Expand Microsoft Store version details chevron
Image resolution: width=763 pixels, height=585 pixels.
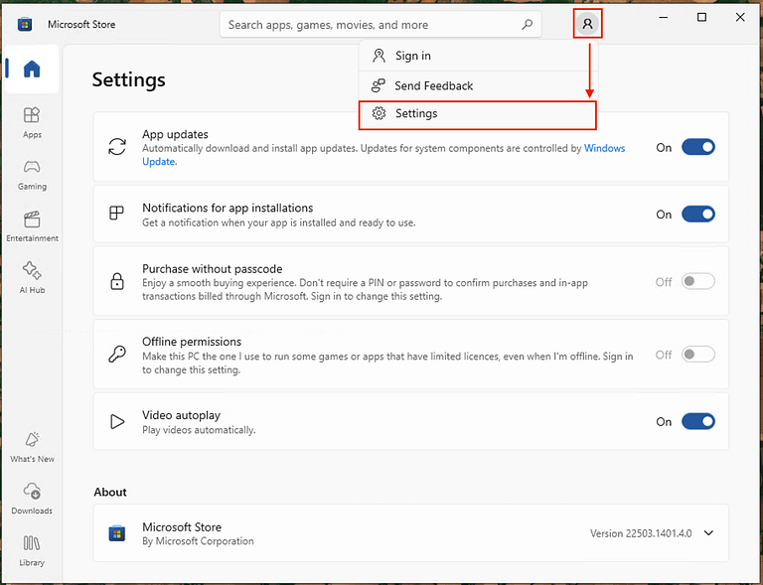(708, 533)
